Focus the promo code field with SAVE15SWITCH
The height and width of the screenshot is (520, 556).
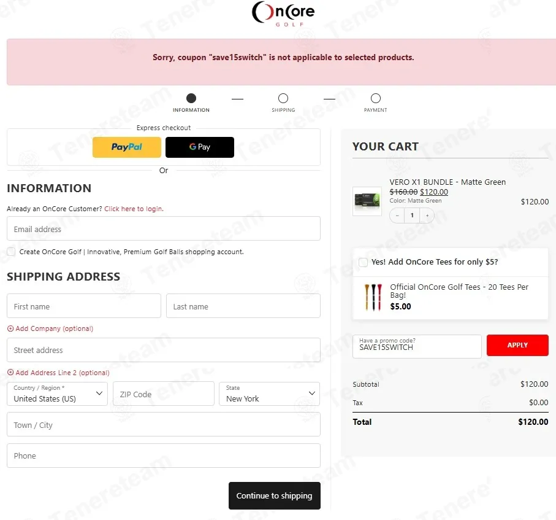click(x=417, y=346)
